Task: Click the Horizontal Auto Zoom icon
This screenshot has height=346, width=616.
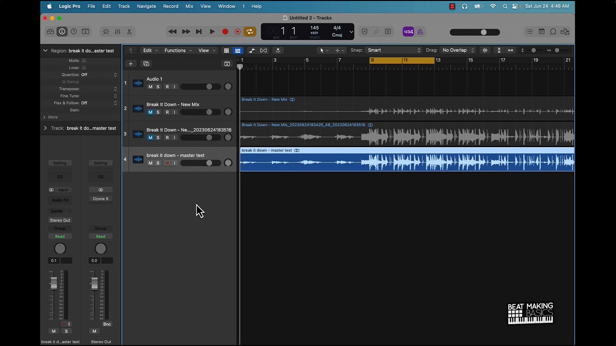Action: click(x=511, y=50)
